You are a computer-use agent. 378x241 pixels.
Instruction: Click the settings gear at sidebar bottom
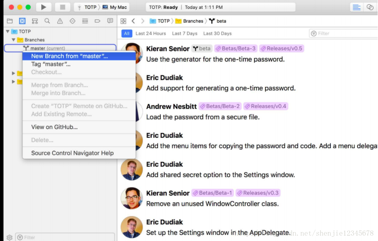point(9,238)
